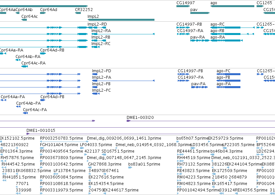This screenshot has width=275, height=195.
Task: Select the ago-PC protein label
Action: [x=223, y=71]
